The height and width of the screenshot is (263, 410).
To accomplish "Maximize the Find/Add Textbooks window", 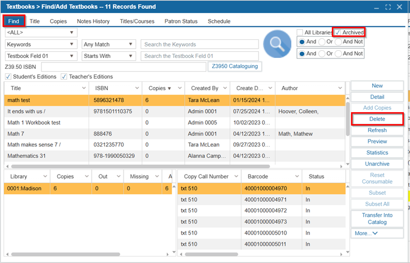I will 388,7.
